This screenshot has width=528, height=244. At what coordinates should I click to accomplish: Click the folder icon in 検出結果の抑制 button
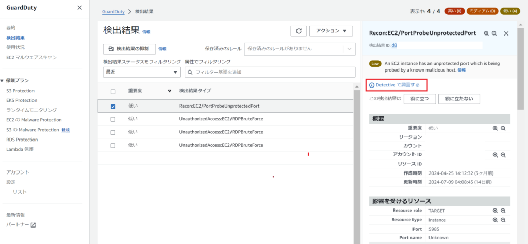111,49
